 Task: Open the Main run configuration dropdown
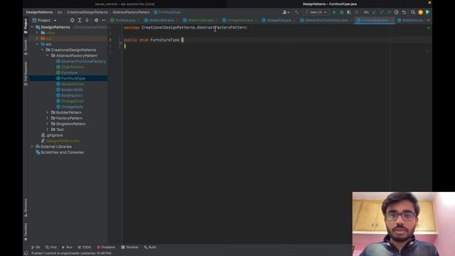pyautogui.click(x=316, y=12)
